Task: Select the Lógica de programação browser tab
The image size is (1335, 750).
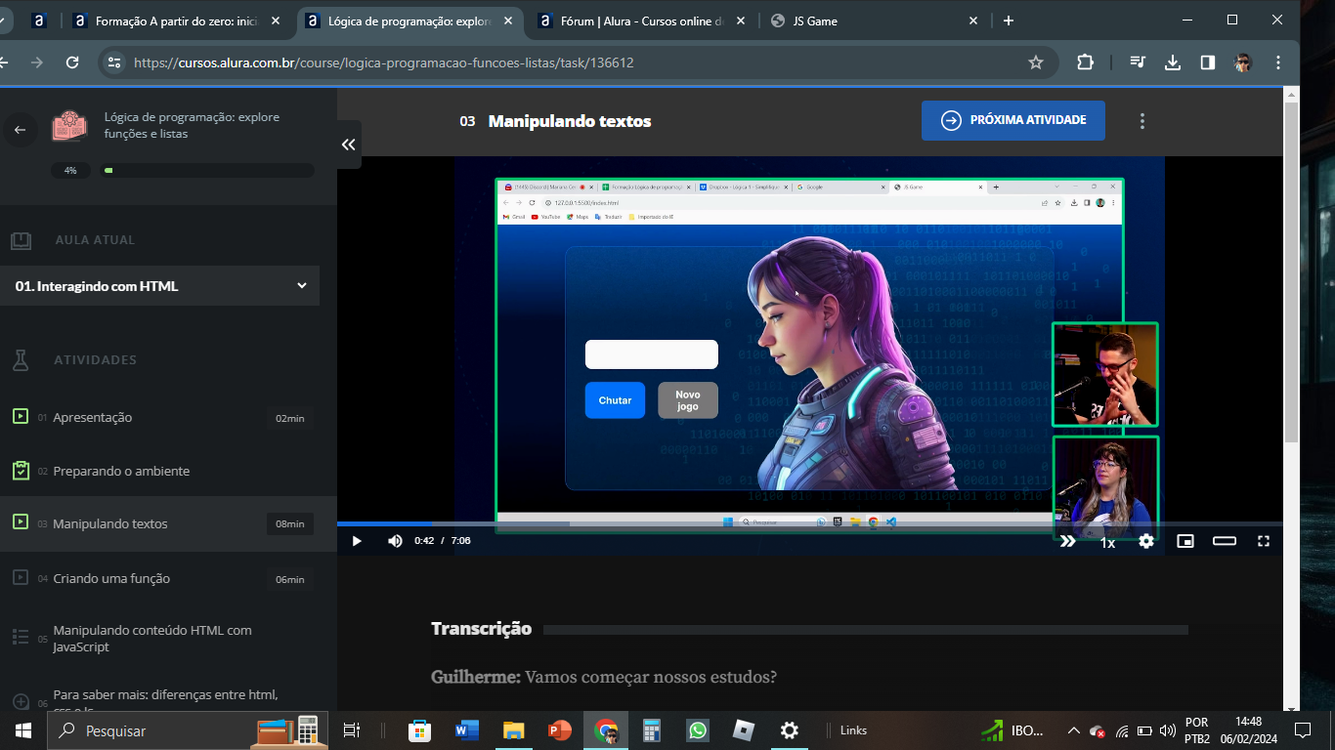Action: pos(409,21)
